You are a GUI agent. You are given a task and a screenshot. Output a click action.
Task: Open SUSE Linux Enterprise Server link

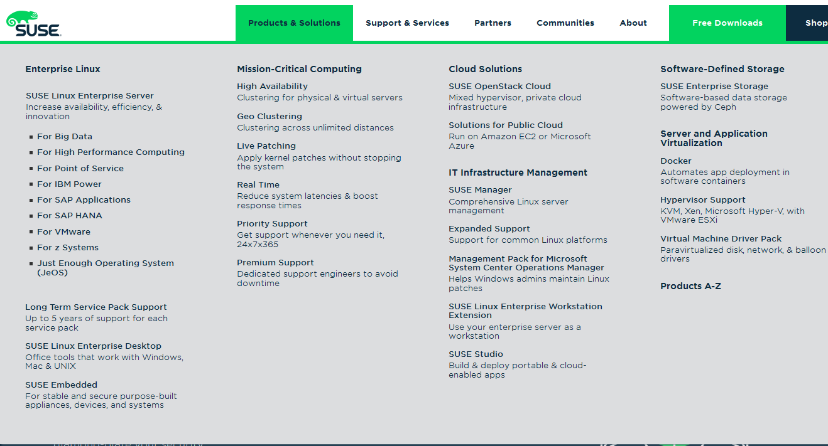pos(89,96)
